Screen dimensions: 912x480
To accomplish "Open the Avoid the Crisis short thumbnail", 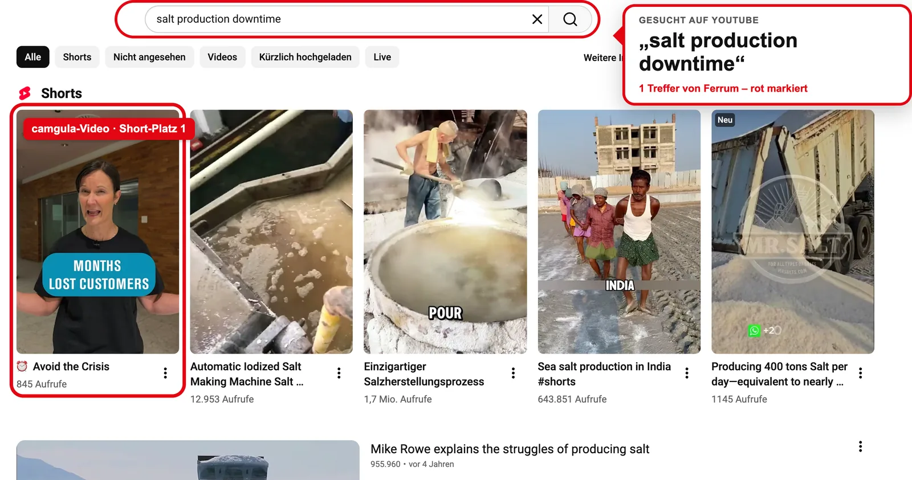I will pos(98,232).
